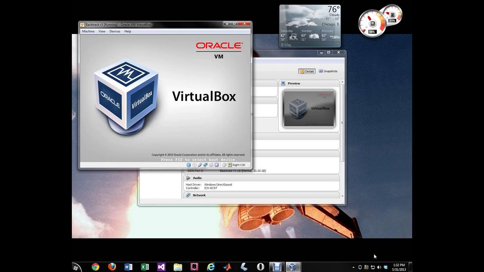Click the shared folders icon in VM status bar

[x=211, y=165]
